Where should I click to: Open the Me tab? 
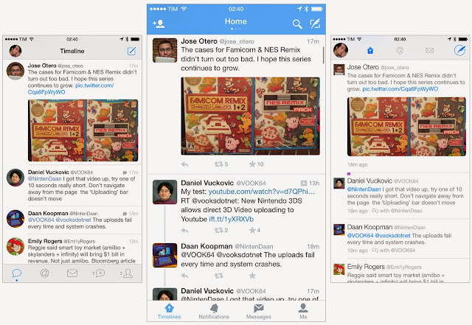(303, 312)
